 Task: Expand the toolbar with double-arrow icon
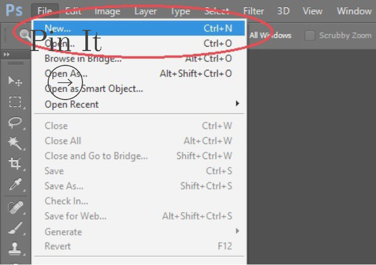point(6,55)
